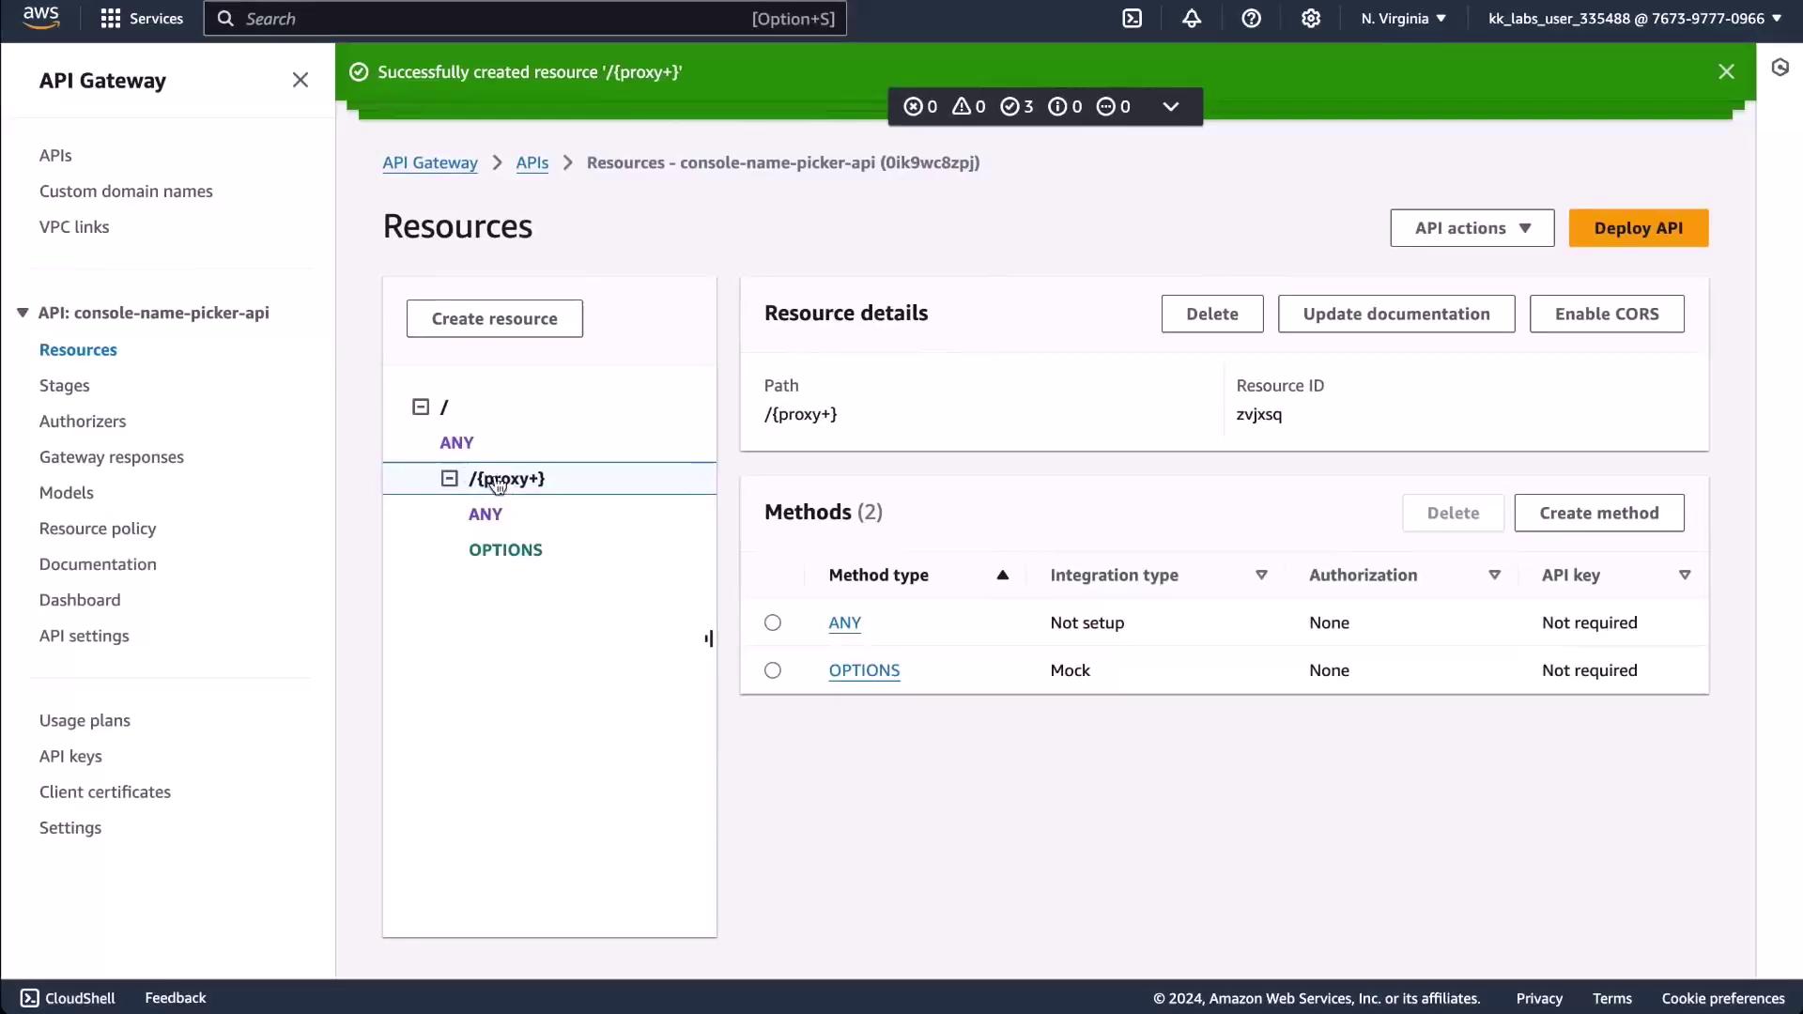Collapse the /{proxy+} tree node
The width and height of the screenshot is (1803, 1014).
[x=450, y=479]
